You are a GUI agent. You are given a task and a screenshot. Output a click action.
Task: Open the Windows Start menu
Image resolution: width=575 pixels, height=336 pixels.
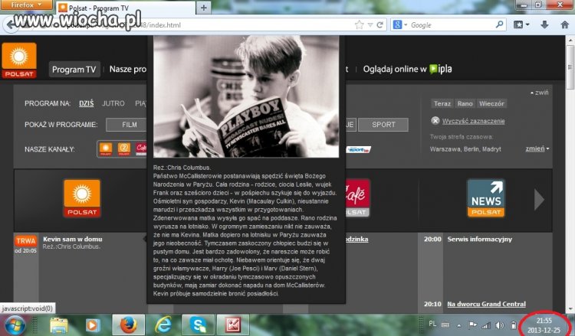(x=14, y=325)
